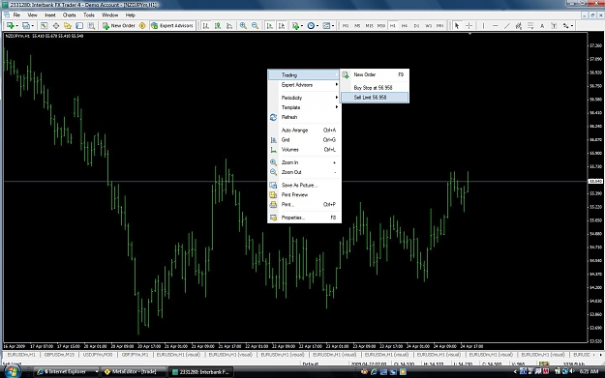Select the draw trendline tool
The width and height of the screenshot is (605, 378).
pyautogui.click(x=507, y=26)
